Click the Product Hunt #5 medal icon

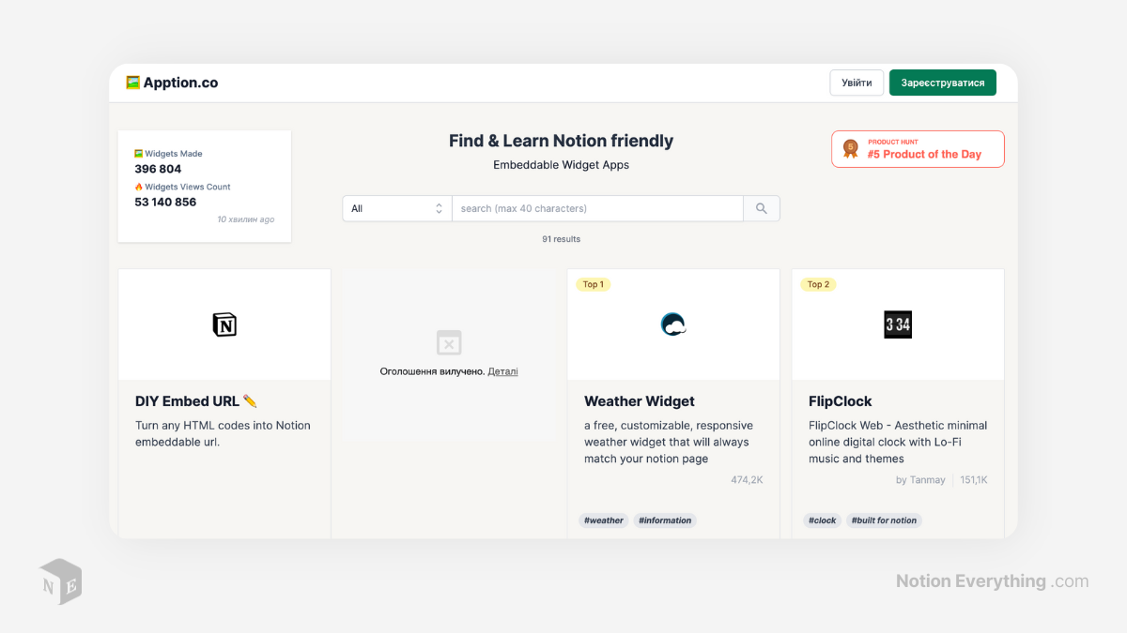pyautogui.click(x=851, y=148)
